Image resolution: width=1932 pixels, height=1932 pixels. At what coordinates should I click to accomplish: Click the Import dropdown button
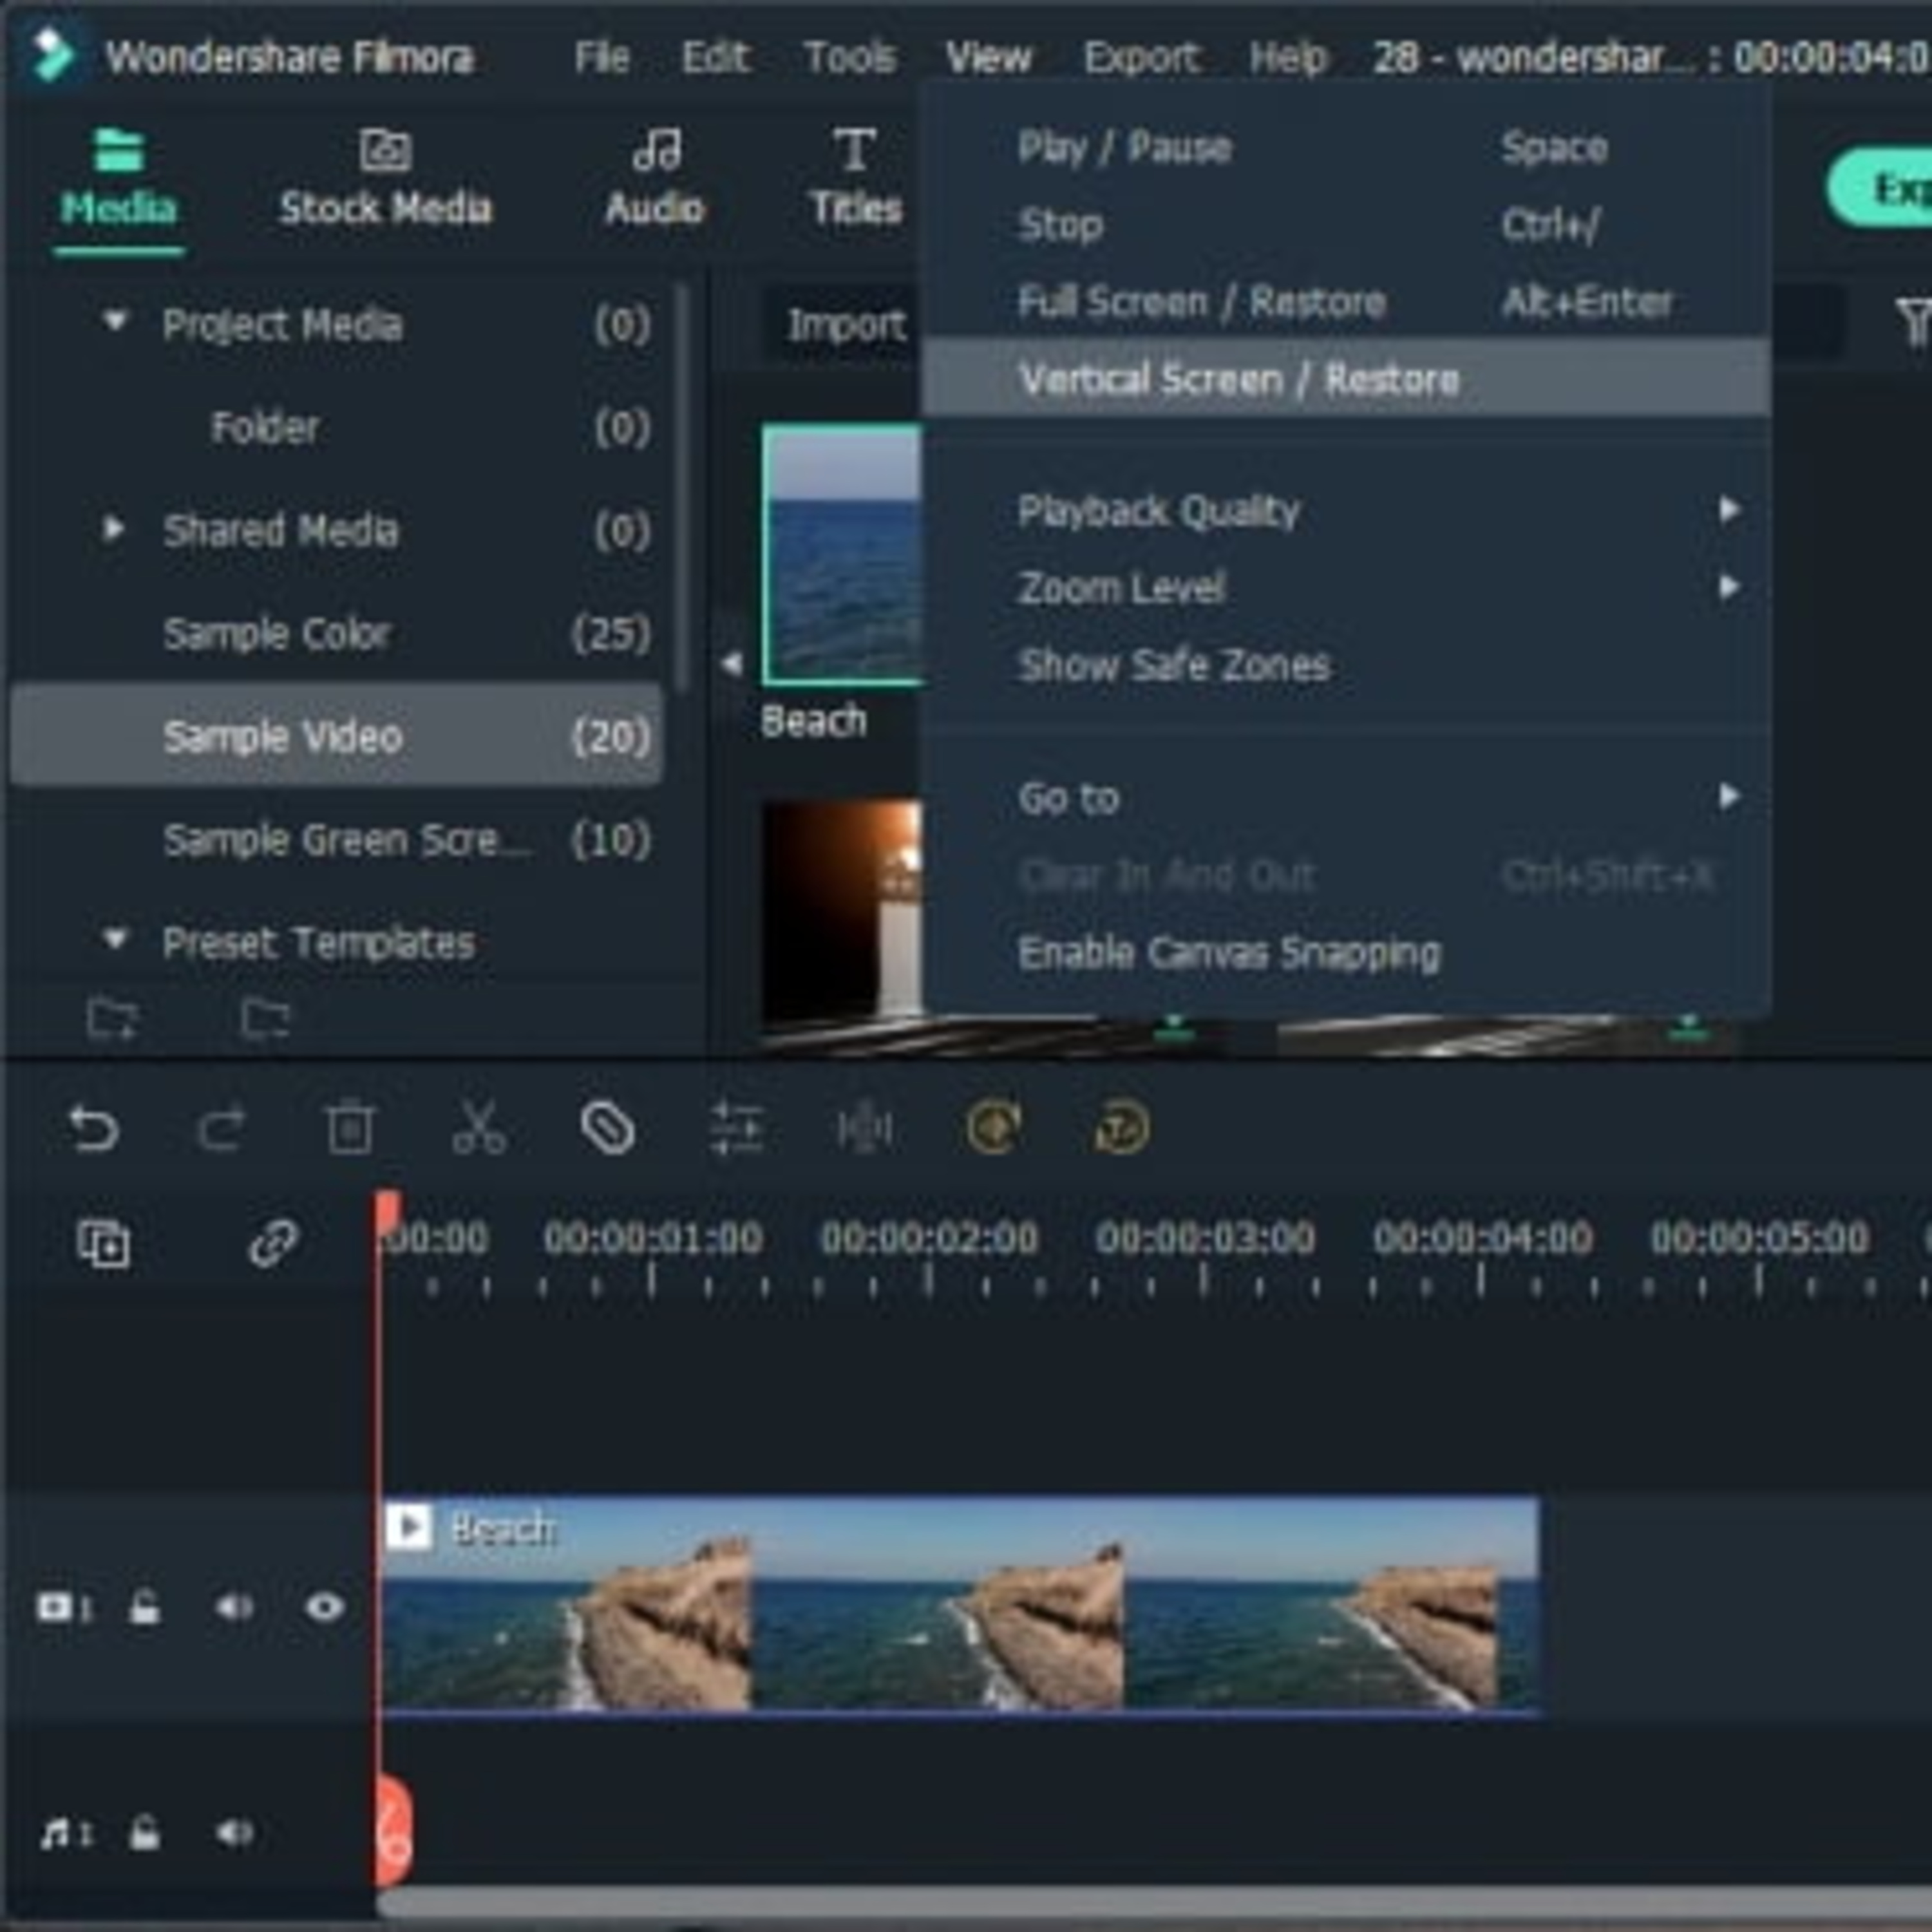click(843, 324)
